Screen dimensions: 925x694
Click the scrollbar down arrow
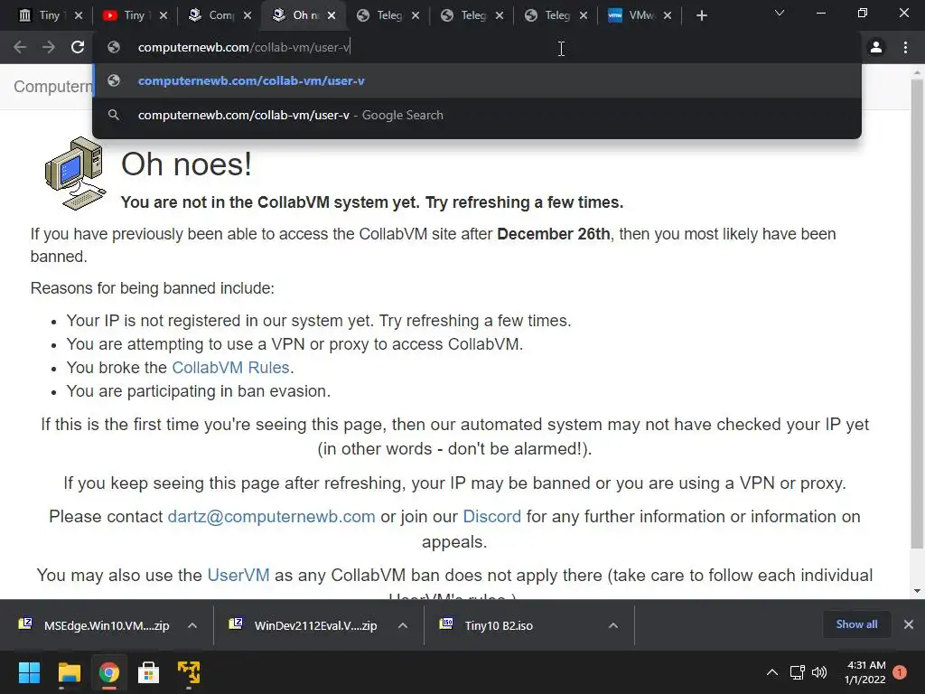(x=917, y=591)
